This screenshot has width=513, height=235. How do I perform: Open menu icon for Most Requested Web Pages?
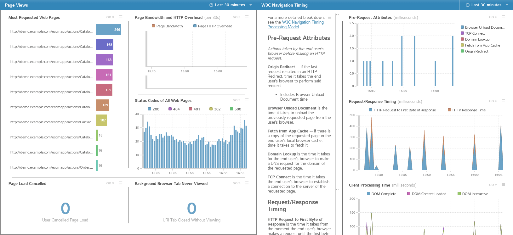121,17
